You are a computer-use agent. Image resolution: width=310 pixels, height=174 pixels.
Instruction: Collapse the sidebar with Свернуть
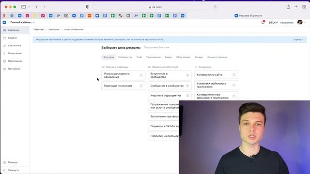[x=13, y=170]
